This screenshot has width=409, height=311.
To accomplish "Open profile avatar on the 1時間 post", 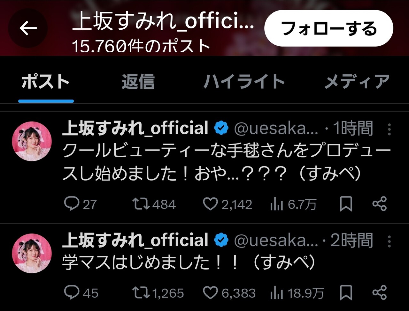I will [32, 141].
